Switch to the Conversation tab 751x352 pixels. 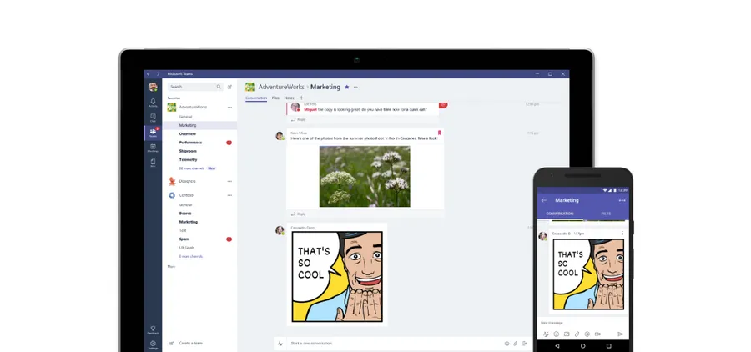point(256,98)
